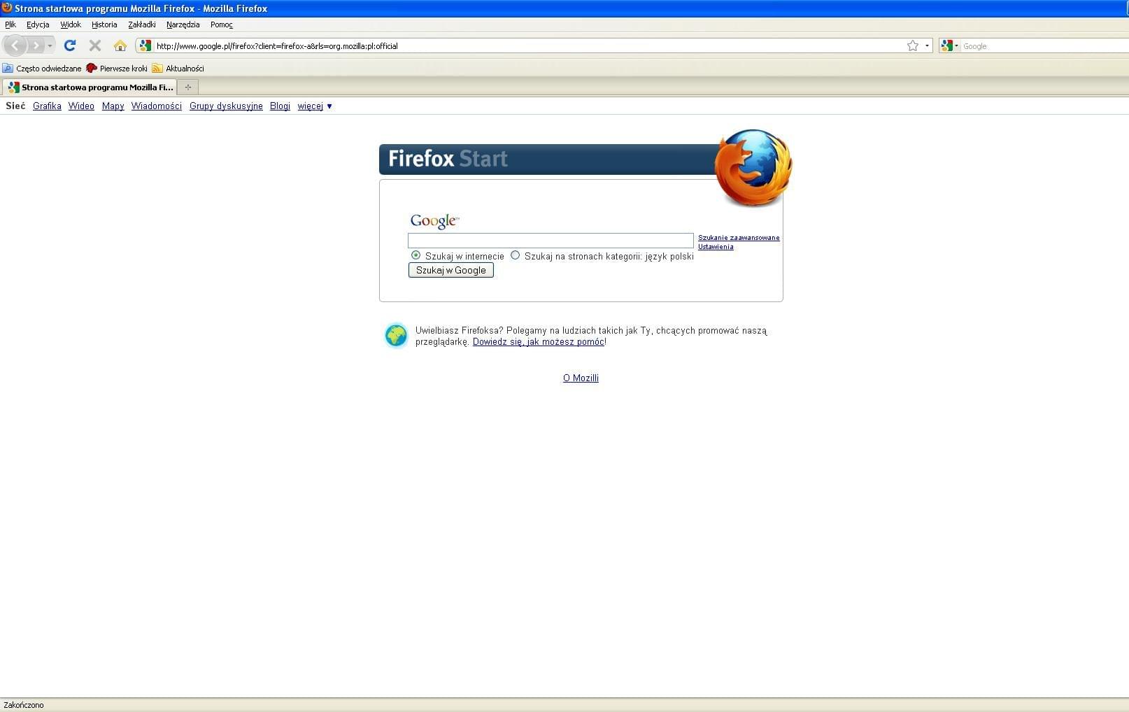This screenshot has width=1129, height=712.
Task: Open the history dropdown next to Forward
Action: [x=50, y=45]
